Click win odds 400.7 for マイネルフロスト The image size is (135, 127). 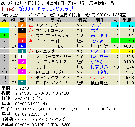[x=129, y=46]
